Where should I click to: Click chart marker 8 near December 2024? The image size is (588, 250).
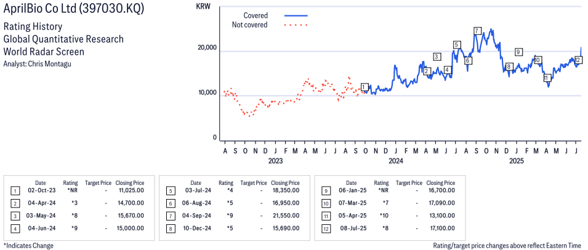(509, 66)
